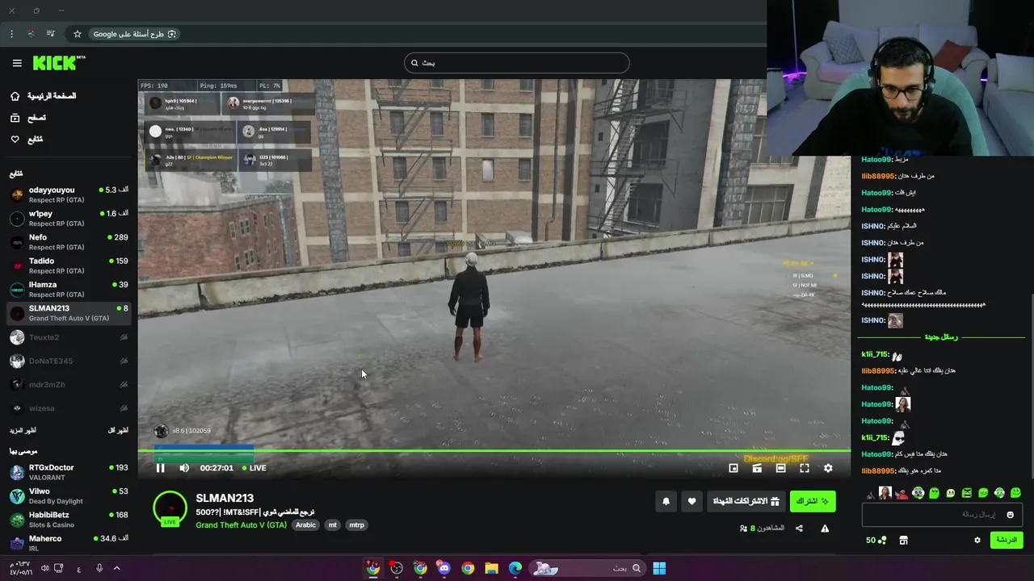This screenshot has width=1034, height=581.
Task: Report stream with warning triangle icon
Action: [x=825, y=529]
